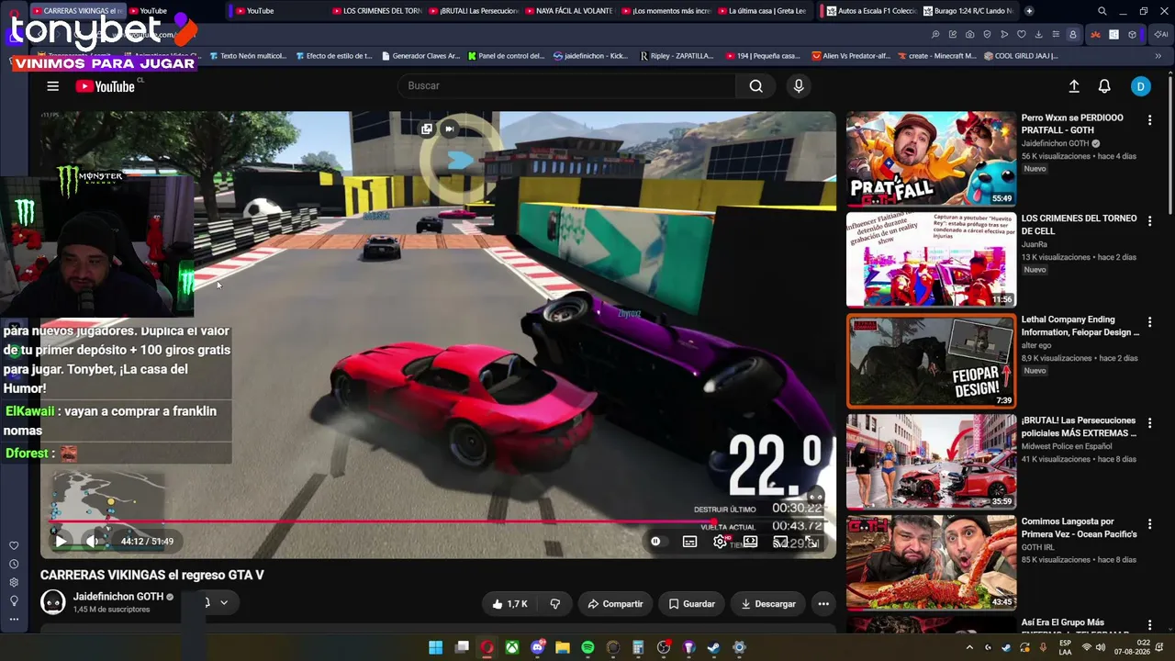
Task: Open a new browser tab with plus
Action: 1029,11
